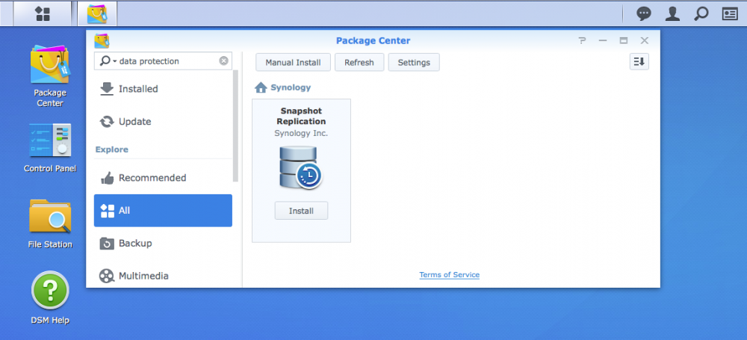Viewport: 747px width, 340px height.
Task: Open Package Center desktop shortcut
Action: pyautogui.click(x=49, y=76)
